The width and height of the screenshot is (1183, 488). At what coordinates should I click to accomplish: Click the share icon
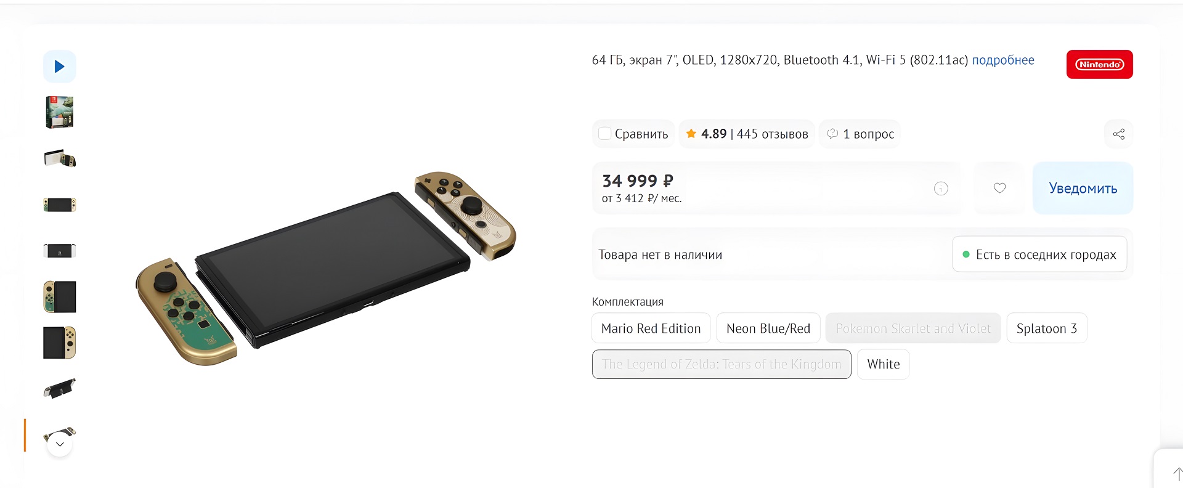[1118, 134]
